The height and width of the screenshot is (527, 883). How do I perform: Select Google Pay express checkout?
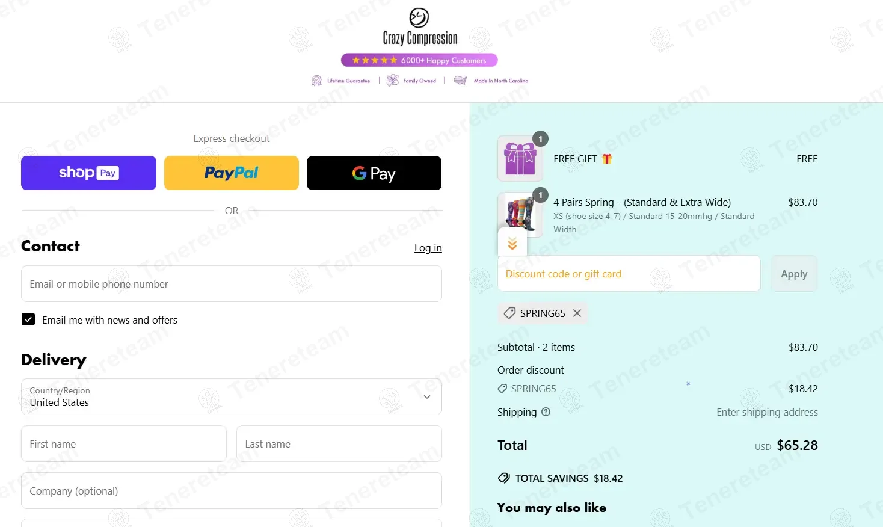tap(374, 173)
